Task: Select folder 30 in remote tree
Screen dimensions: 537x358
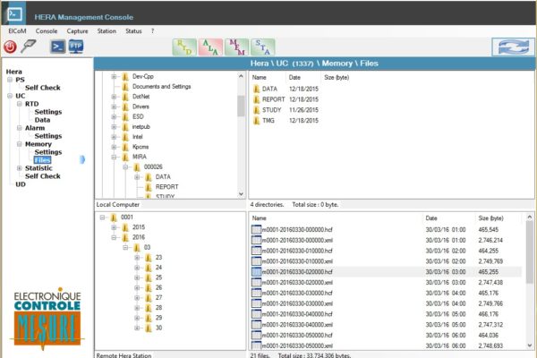Action: coord(158,328)
